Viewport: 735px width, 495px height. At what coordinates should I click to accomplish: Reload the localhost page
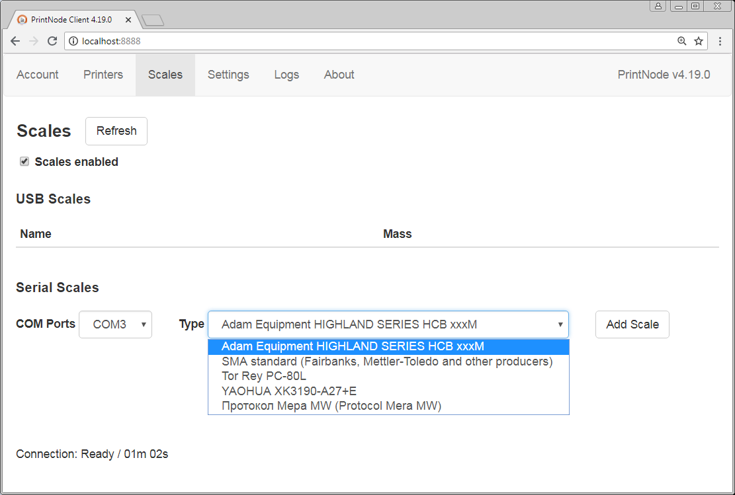52,41
